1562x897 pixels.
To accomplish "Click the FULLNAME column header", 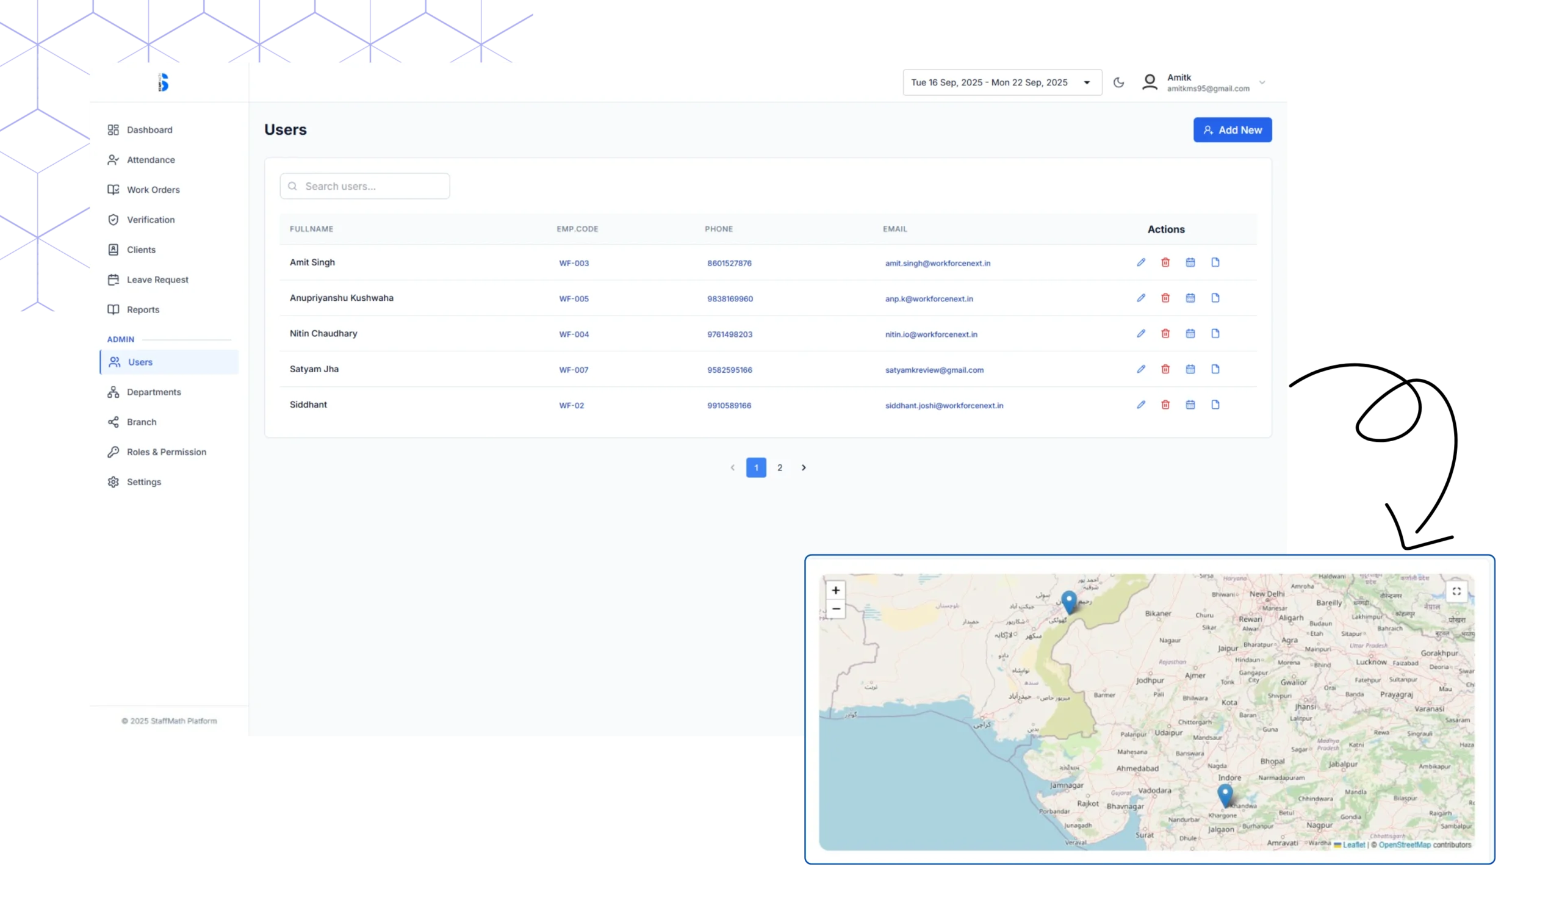I will pos(311,229).
